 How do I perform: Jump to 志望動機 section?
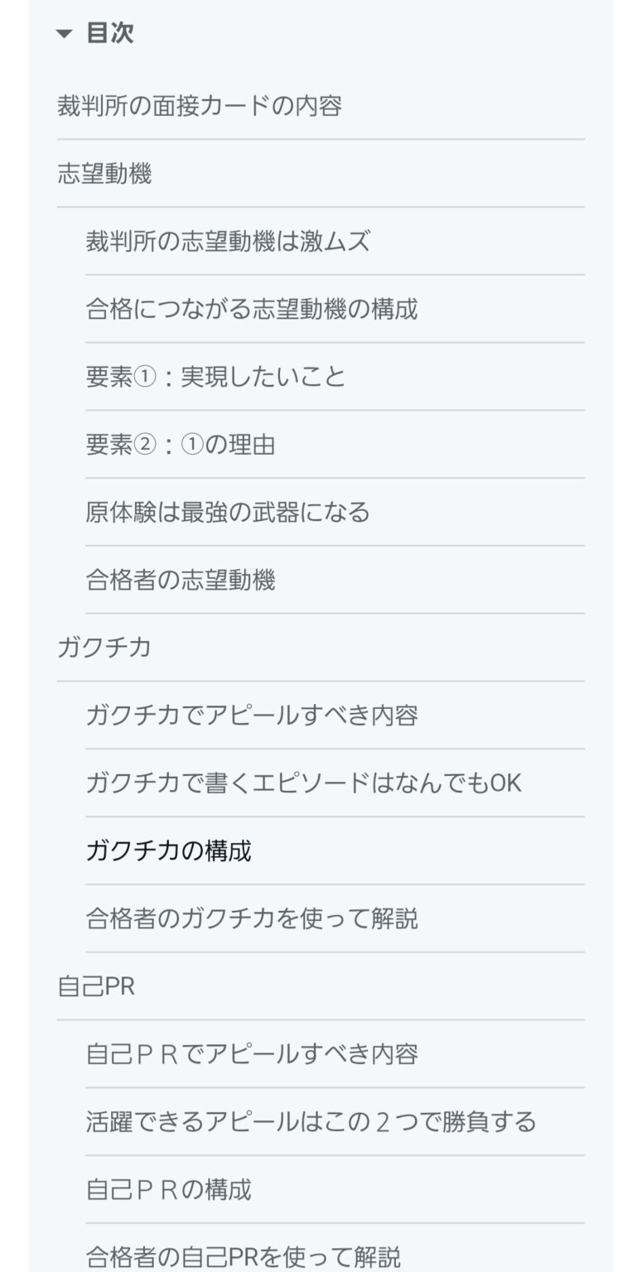point(104,174)
